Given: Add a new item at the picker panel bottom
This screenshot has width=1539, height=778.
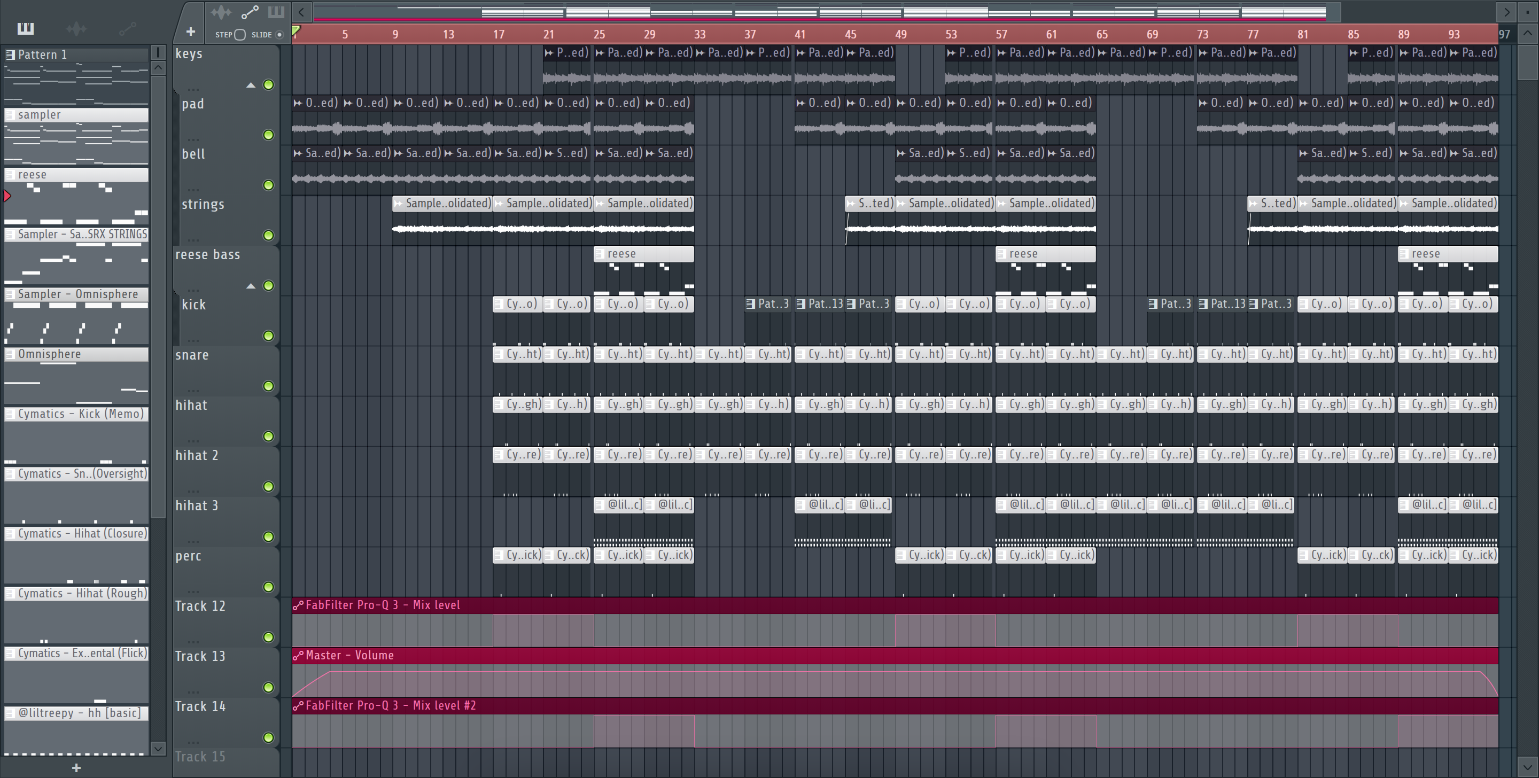Looking at the screenshot, I should tap(76, 768).
